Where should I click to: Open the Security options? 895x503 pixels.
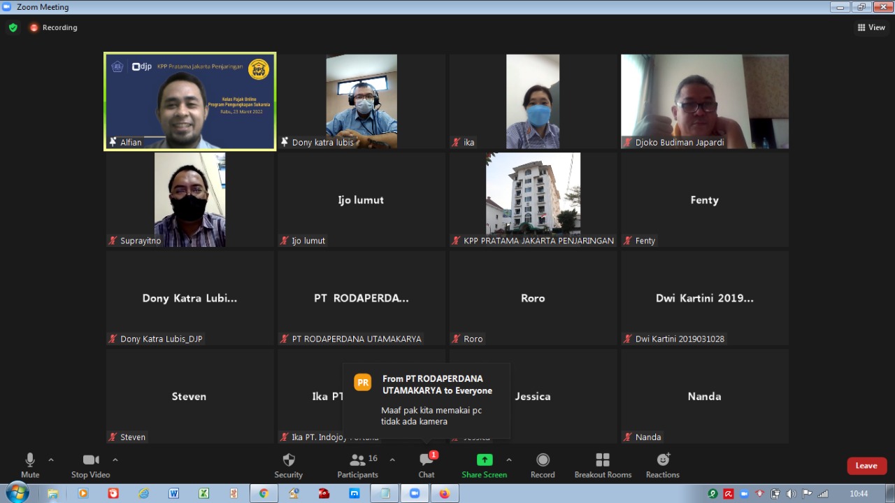point(288,464)
